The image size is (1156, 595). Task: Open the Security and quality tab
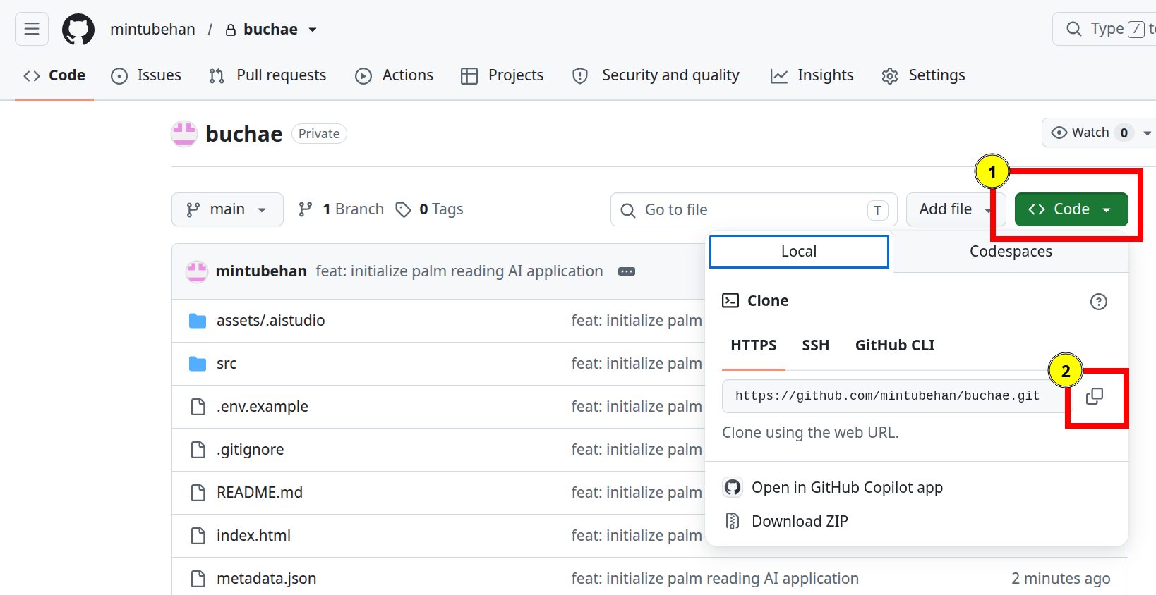click(656, 75)
